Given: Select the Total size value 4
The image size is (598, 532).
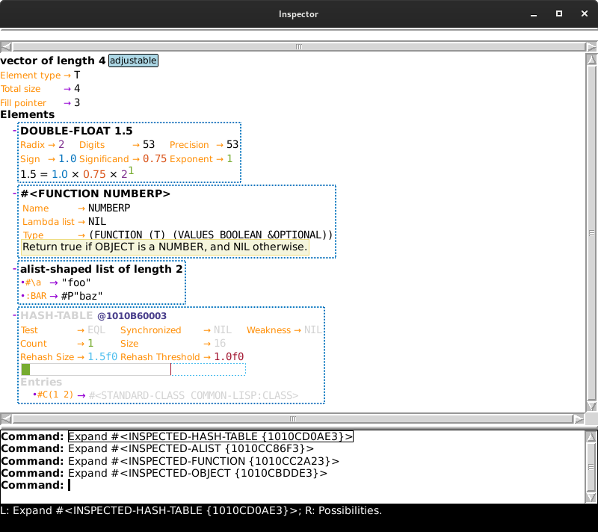Looking at the screenshot, I should click(x=77, y=89).
